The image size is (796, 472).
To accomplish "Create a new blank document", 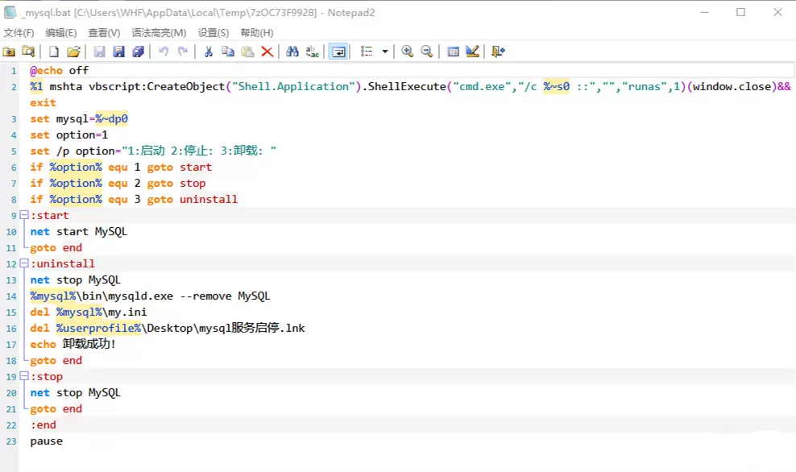I will [54, 52].
